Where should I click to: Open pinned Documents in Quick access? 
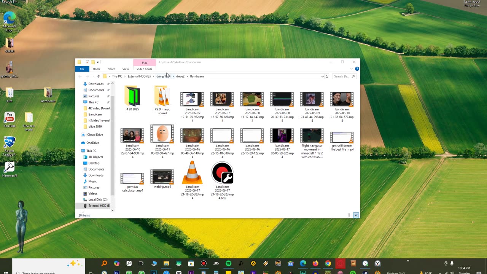pyautogui.click(x=96, y=90)
